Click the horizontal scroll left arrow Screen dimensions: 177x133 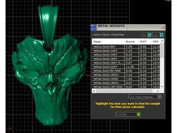coord(94,91)
